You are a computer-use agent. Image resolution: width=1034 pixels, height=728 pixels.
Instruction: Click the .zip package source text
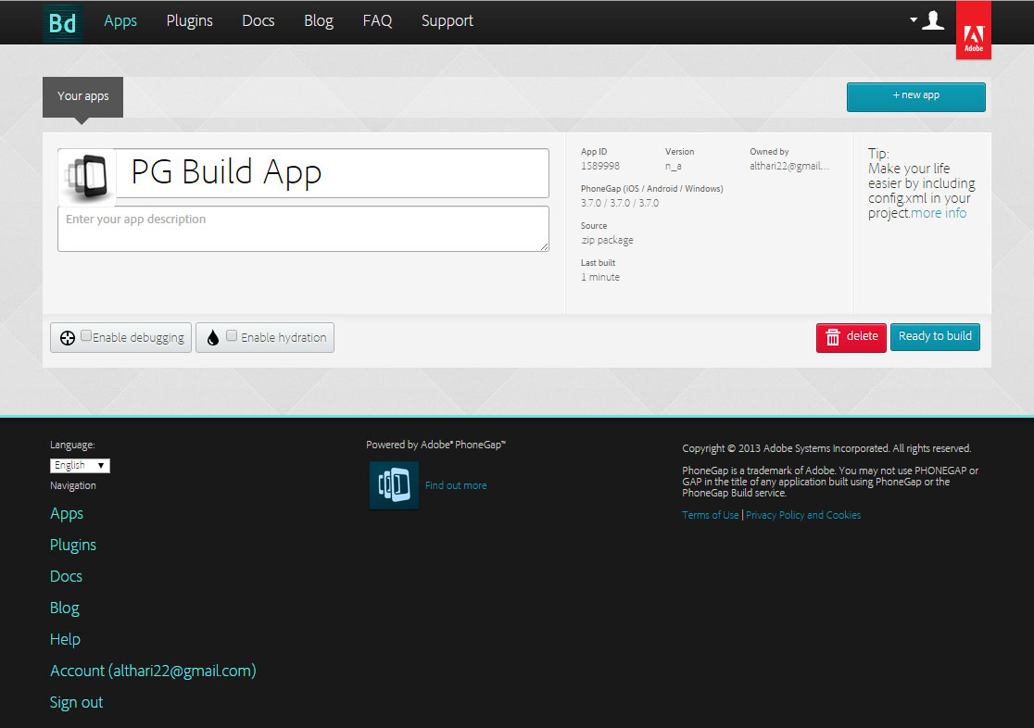click(607, 240)
